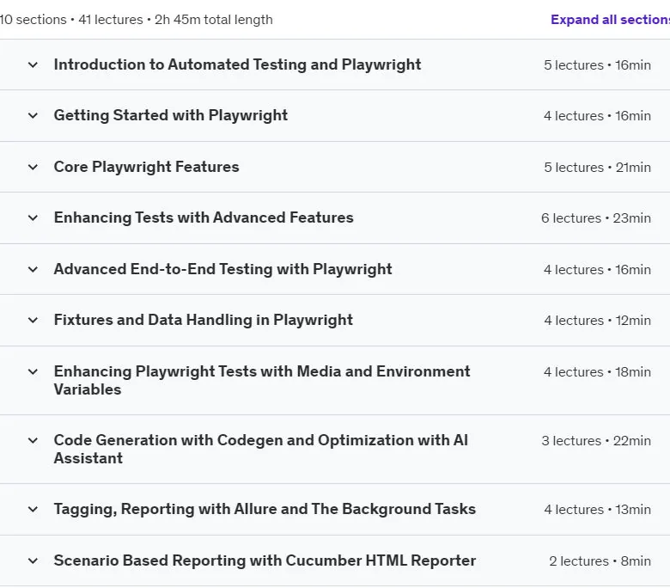Expand chevron for Code Generation with Codegen

click(33, 440)
